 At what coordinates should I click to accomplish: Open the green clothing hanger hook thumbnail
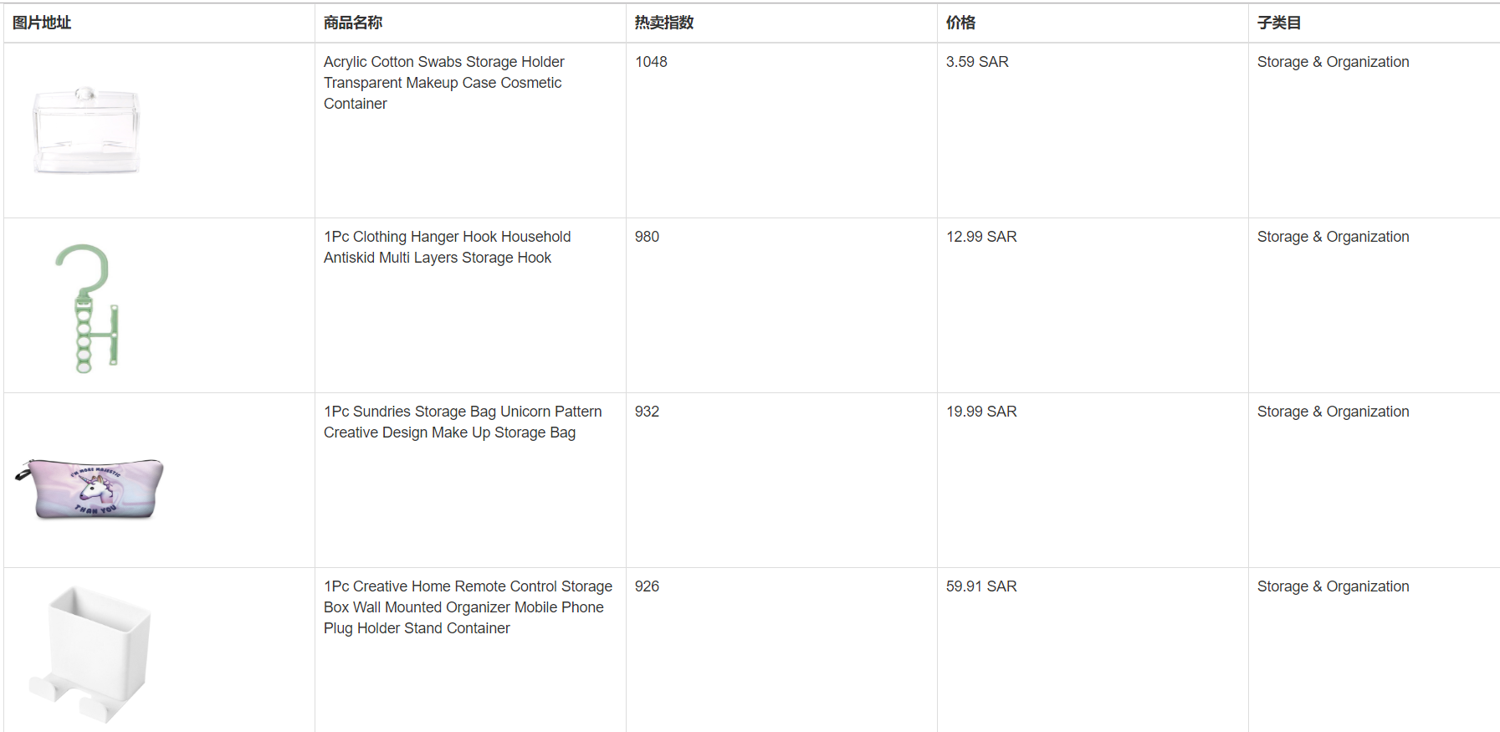coord(87,308)
